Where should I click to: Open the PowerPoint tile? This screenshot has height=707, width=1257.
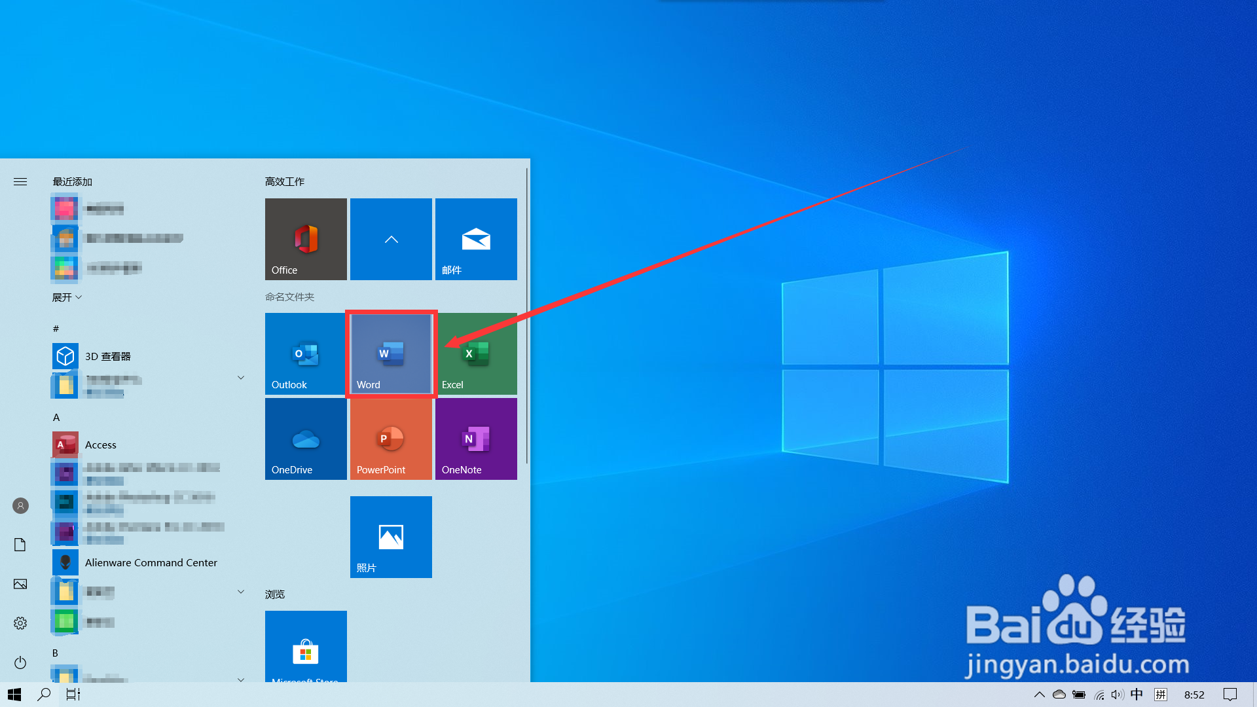[x=391, y=439]
